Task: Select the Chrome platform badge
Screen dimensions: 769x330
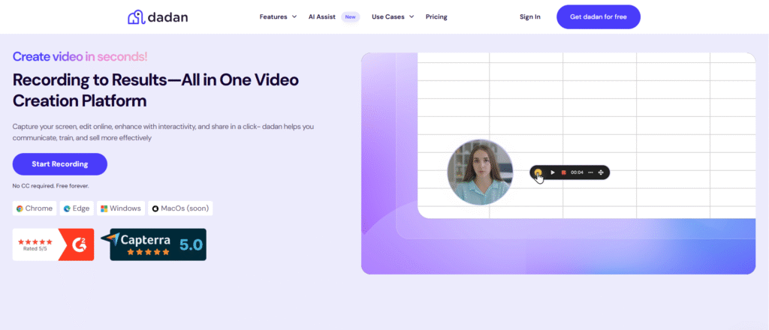Action: tap(35, 208)
